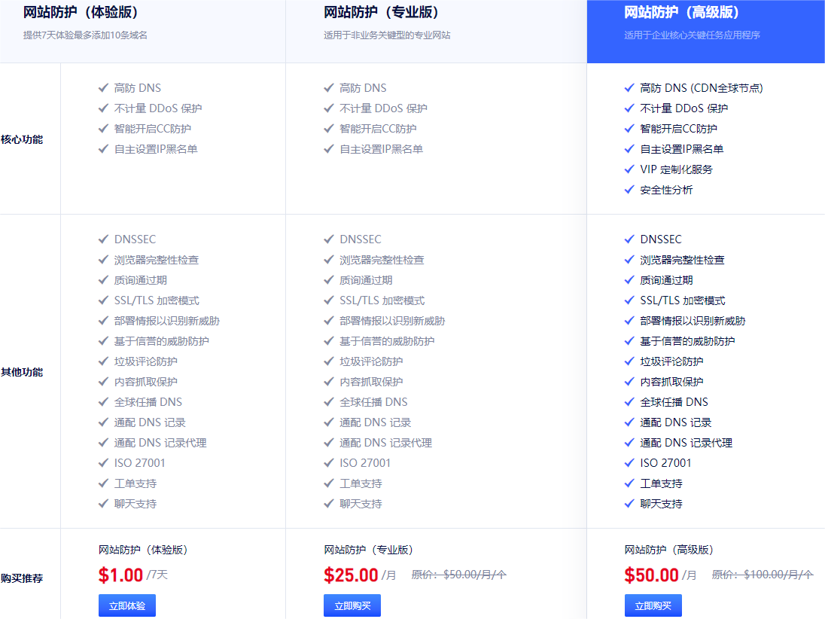This screenshot has height=619, width=825.
Task: Click the 其他功能 row label
Action: click(x=22, y=372)
